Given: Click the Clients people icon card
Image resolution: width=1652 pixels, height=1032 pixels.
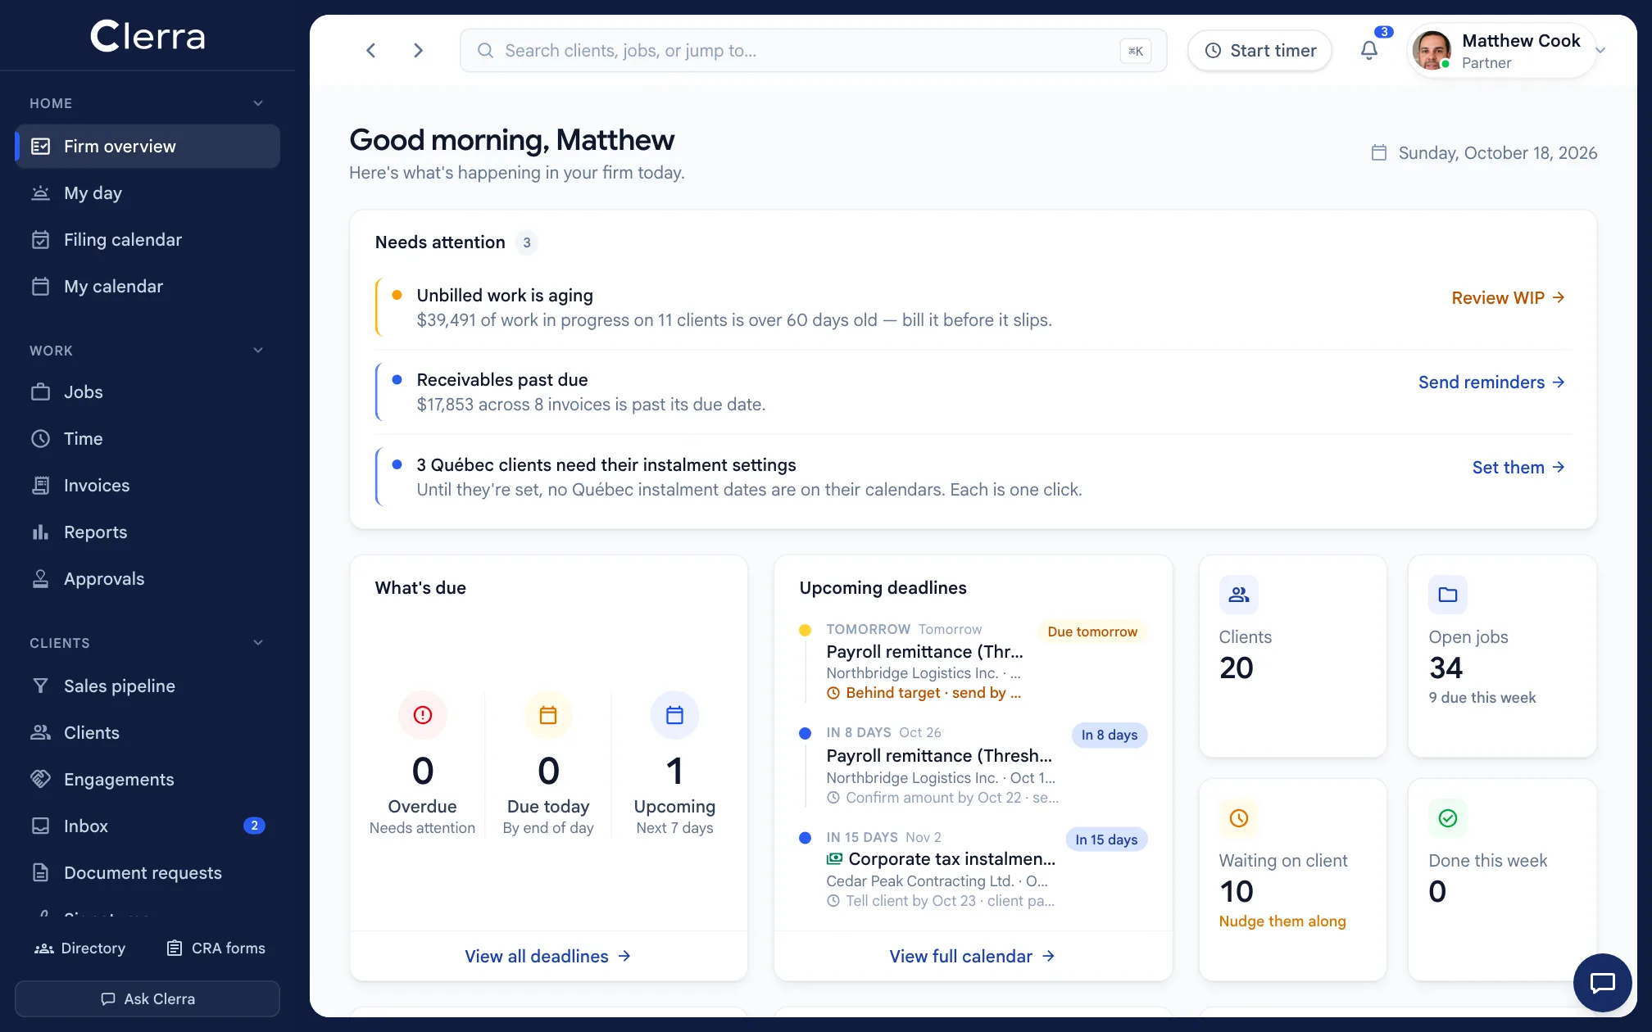Looking at the screenshot, I should tap(1239, 595).
